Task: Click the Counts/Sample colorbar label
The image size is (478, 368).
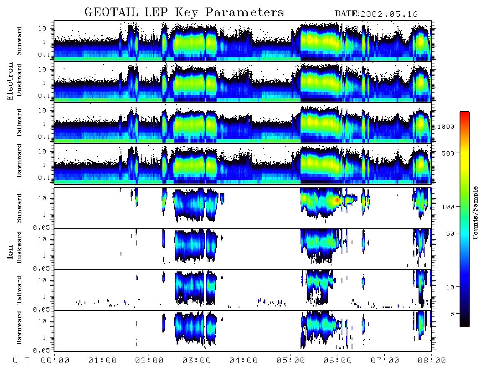Action: 475,212
